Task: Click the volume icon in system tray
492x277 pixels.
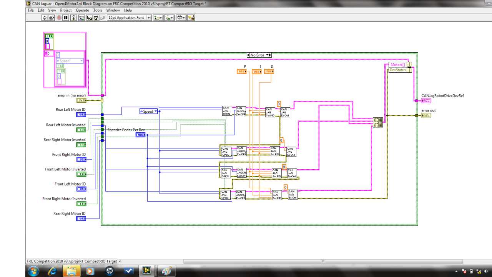Action: coord(486,271)
